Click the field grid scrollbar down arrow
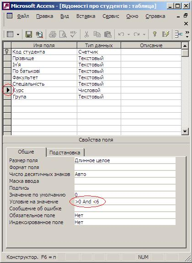 185,131
